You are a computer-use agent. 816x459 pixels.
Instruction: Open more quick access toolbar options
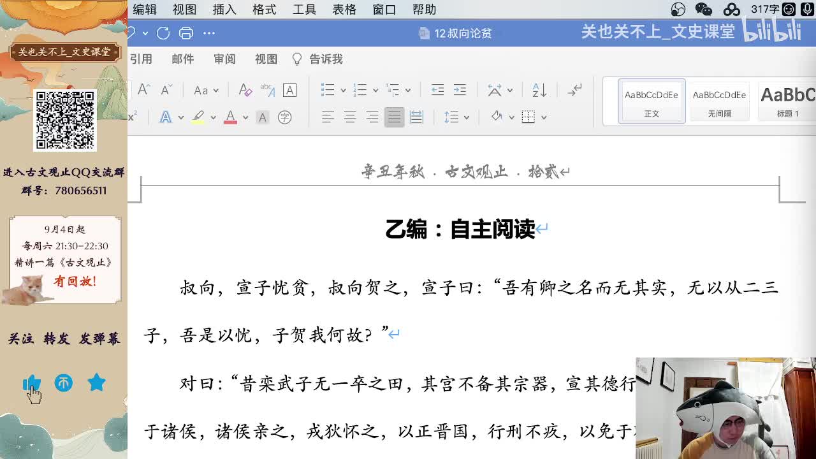pyautogui.click(x=209, y=33)
